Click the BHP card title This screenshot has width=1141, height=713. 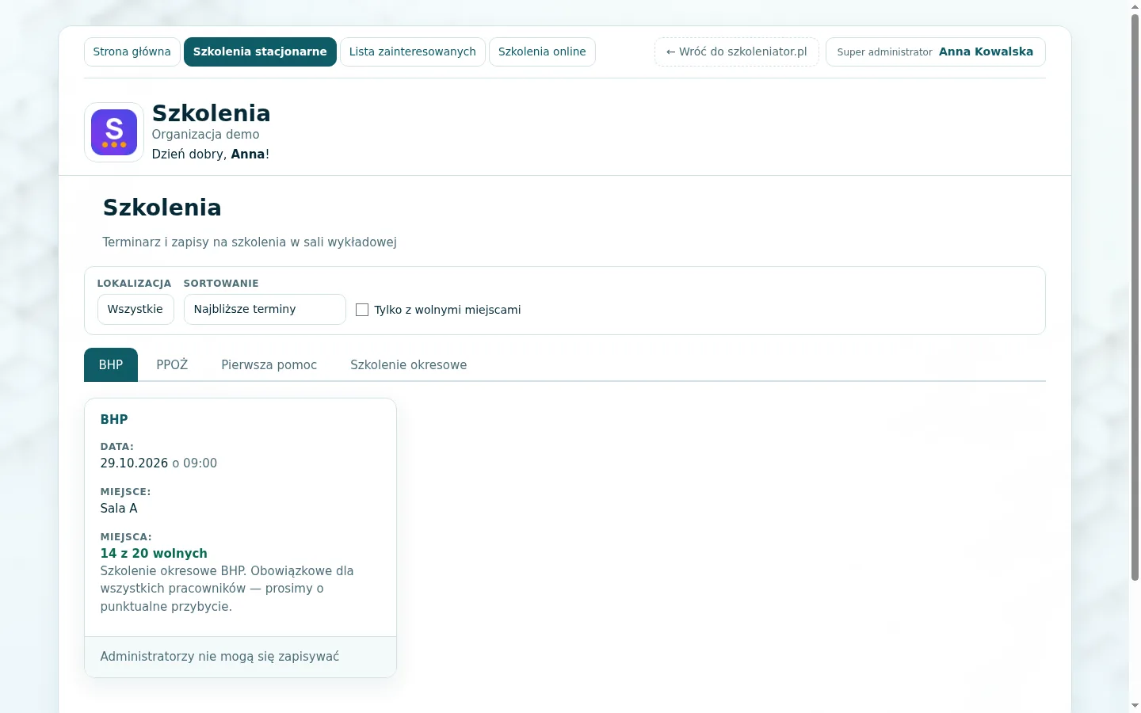[114, 420]
